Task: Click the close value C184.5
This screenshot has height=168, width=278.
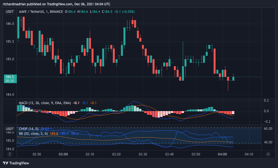Action: click(x=107, y=12)
